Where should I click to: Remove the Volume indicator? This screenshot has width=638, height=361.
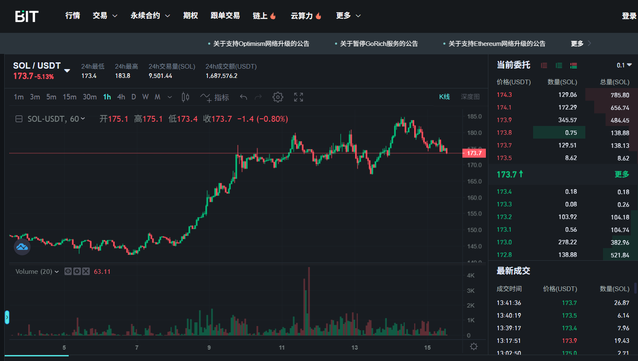pos(86,271)
